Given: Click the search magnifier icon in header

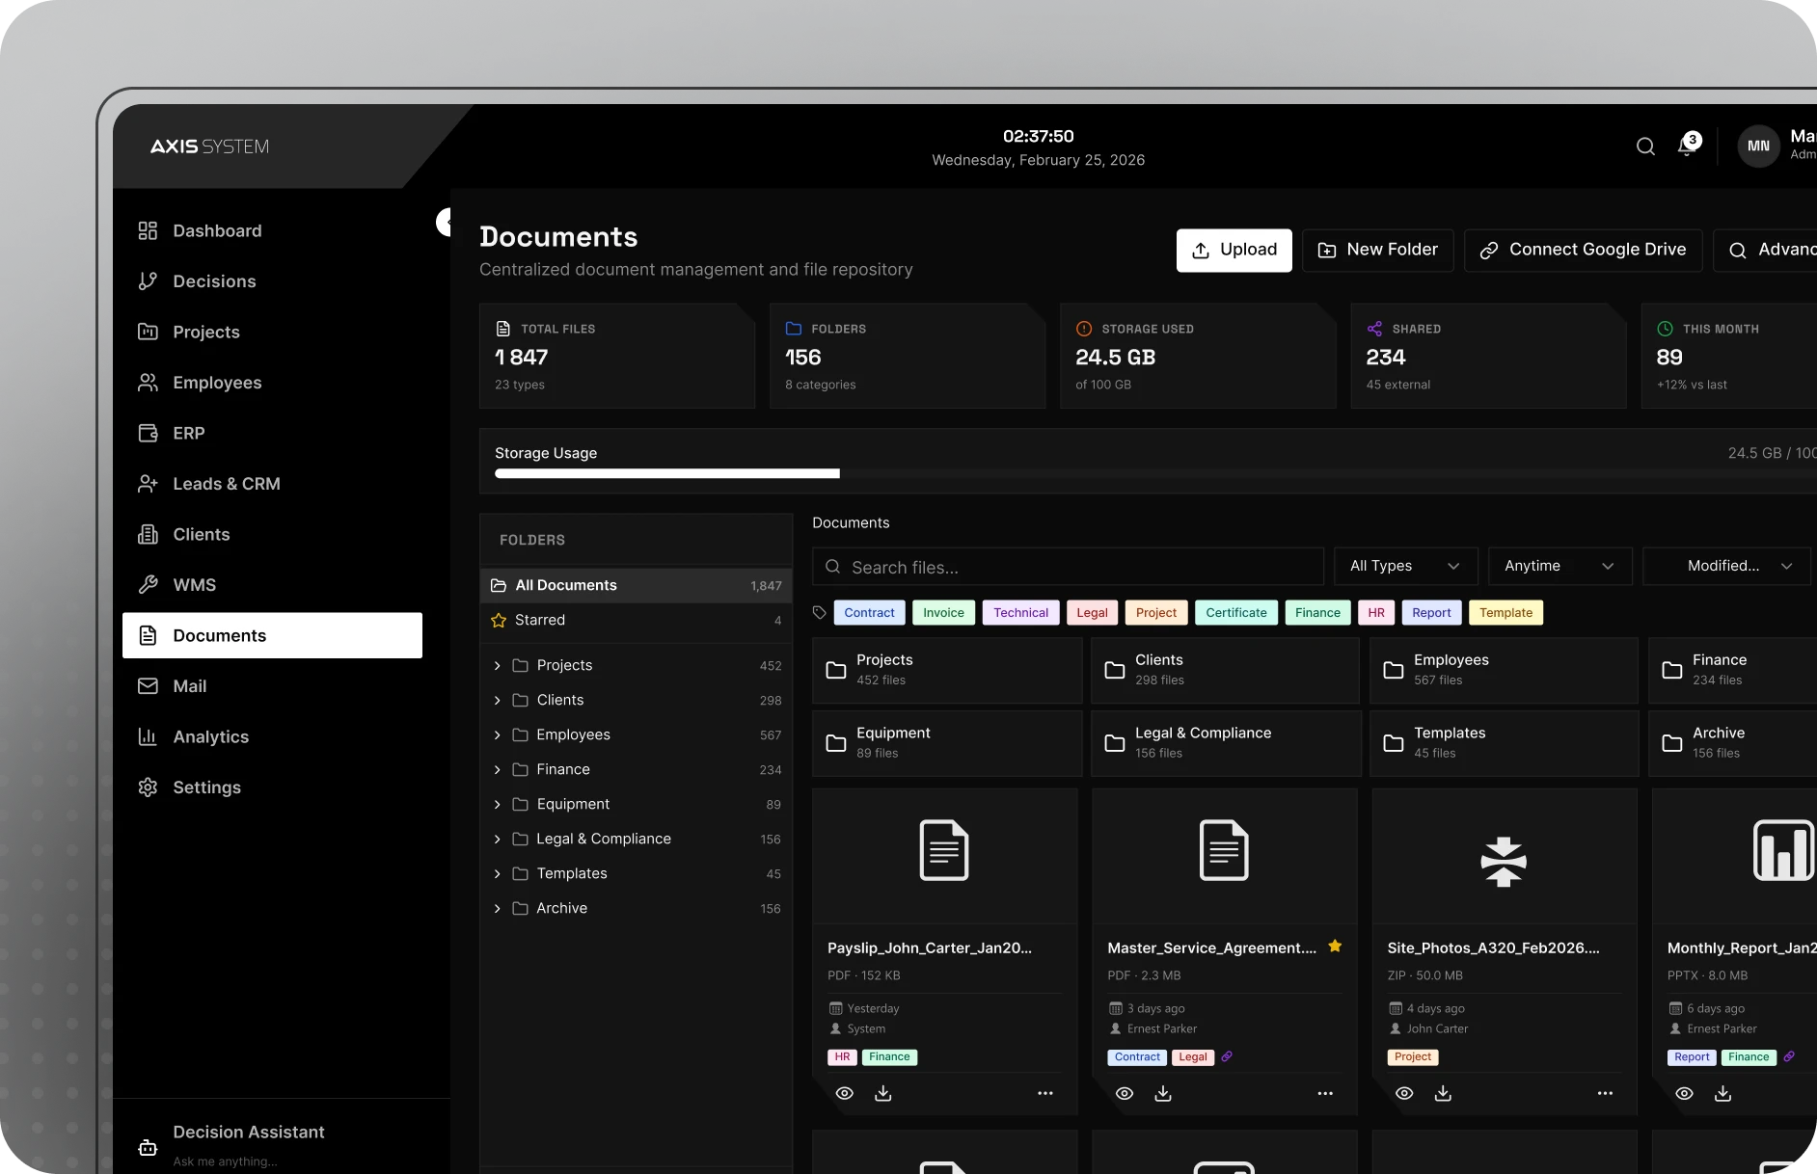Looking at the screenshot, I should pyautogui.click(x=1645, y=147).
